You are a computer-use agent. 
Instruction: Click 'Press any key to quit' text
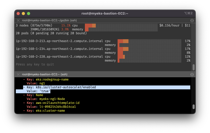[x=35, y=64]
